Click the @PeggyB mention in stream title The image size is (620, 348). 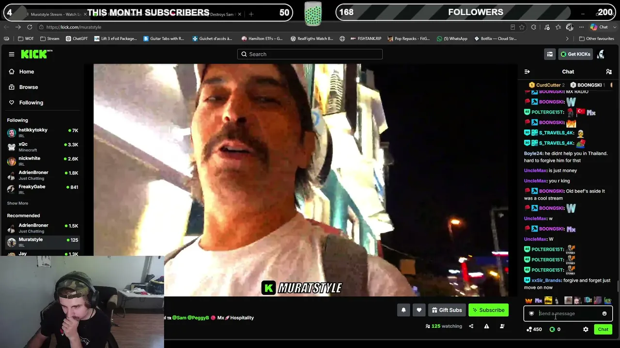click(x=198, y=318)
